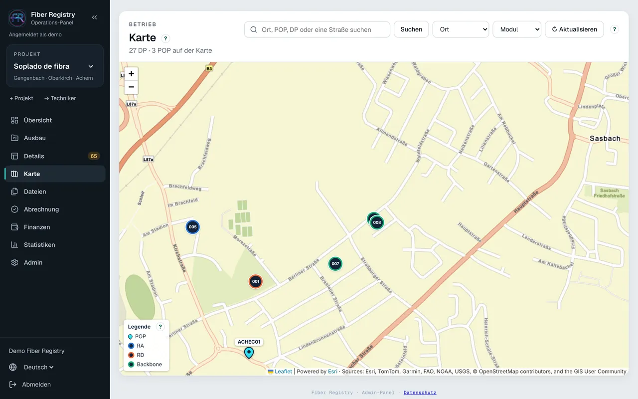This screenshot has height=399, width=638.
Task: Focus the Ort, POP, DP search field
Action: [317, 29]
